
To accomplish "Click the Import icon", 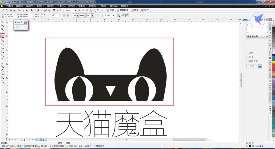I will (45, 10).
